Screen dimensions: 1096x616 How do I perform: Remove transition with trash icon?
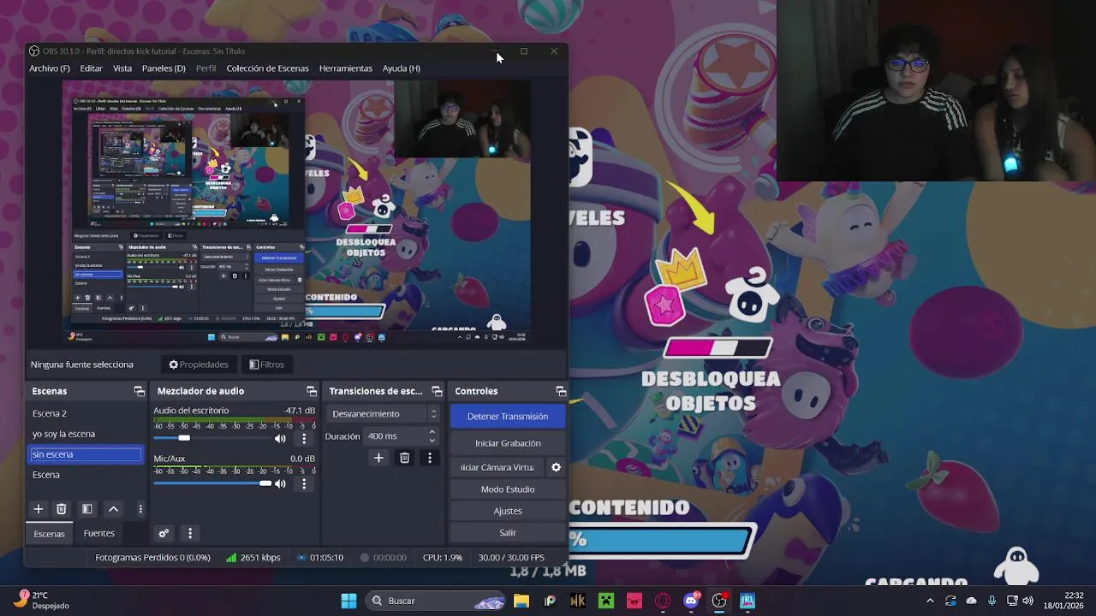[x=404, y=458]
